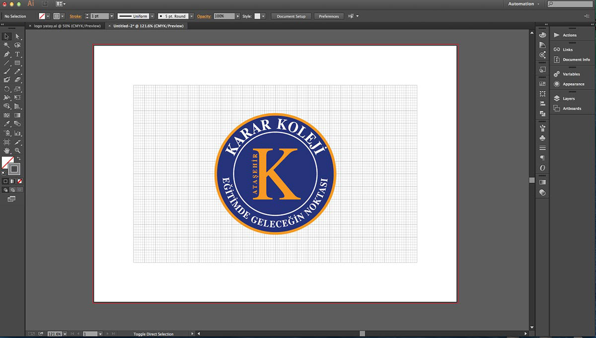
Task: Switch to Untitled-2 document tab
Action: coord(147,26)
